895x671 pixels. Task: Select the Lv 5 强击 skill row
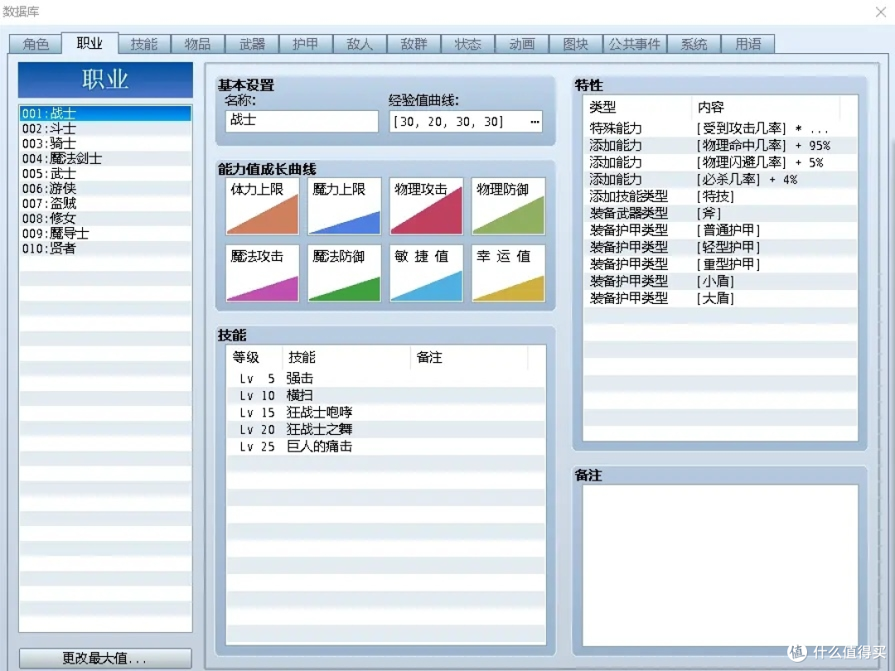pyautogui.click(x=386, y=379)
